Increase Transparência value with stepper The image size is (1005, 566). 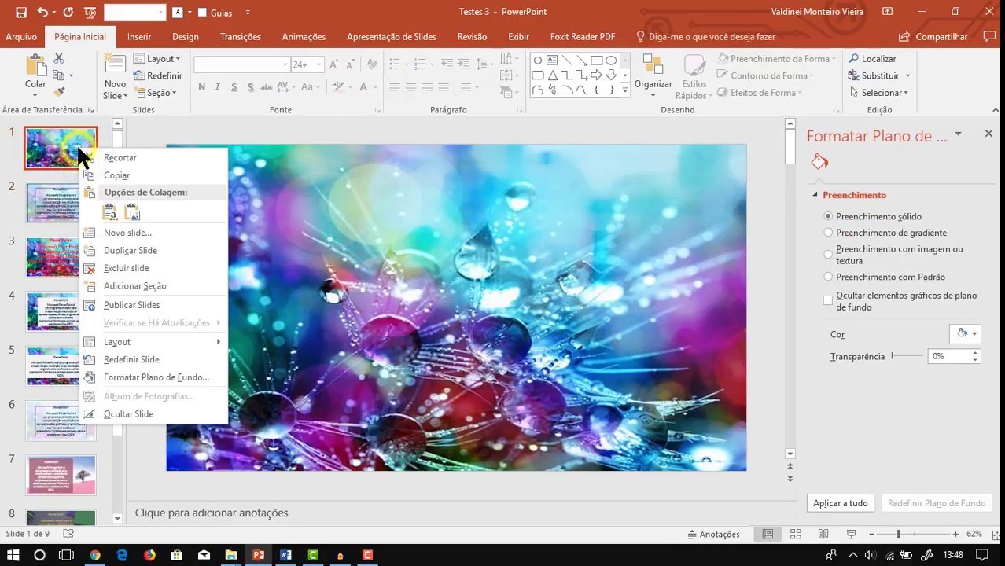pos(975,353)
